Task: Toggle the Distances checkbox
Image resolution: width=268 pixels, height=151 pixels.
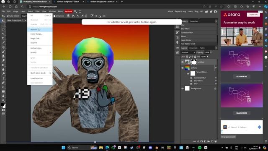Action: [54, 16]
